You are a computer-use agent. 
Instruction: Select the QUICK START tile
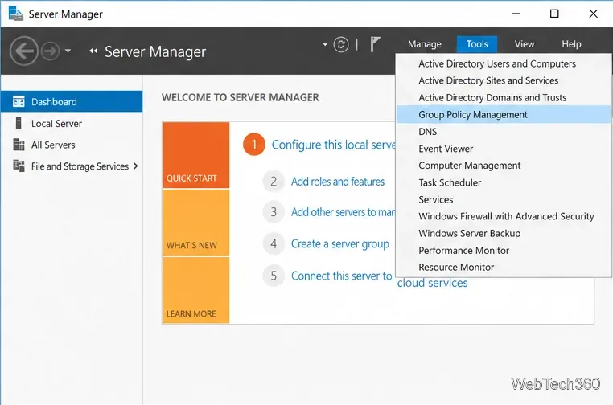point(195,155)
